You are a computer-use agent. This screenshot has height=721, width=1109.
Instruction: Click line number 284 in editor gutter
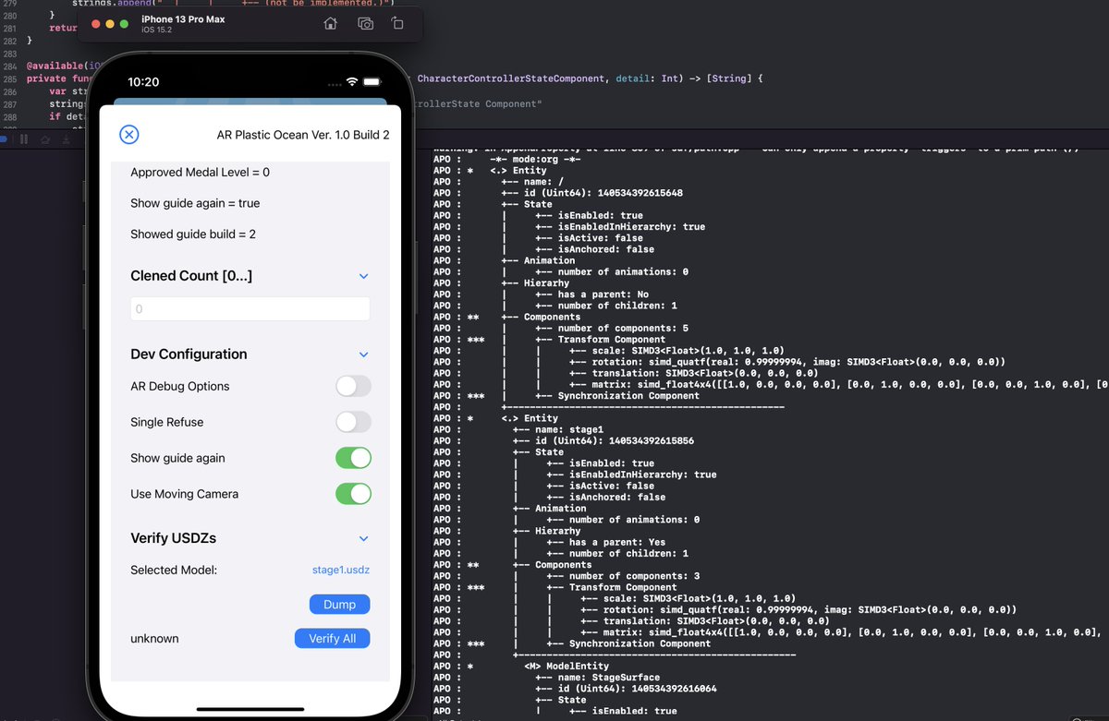pyautogui.click(x=9, y=67)
